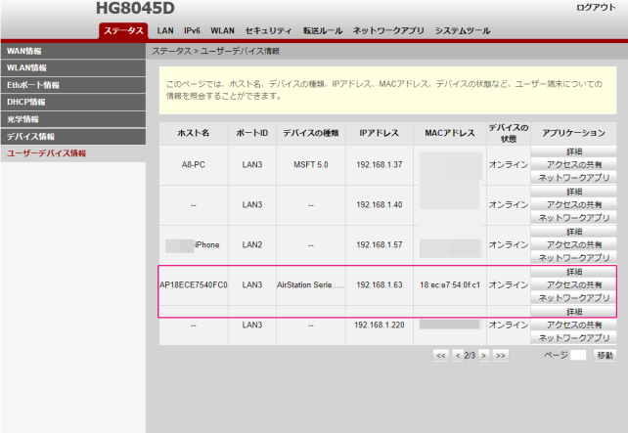Click the 2/3 page indicator
The height and width of the screenshot is (433, 628).
[470, 355]
